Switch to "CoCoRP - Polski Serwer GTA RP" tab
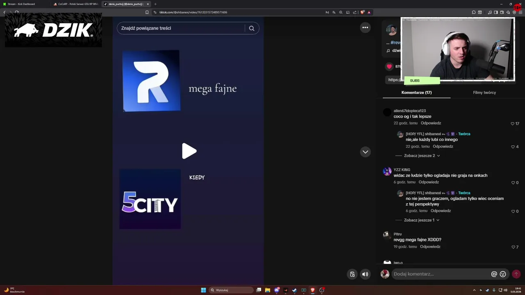525x295 pixels. tap(76, 4)
